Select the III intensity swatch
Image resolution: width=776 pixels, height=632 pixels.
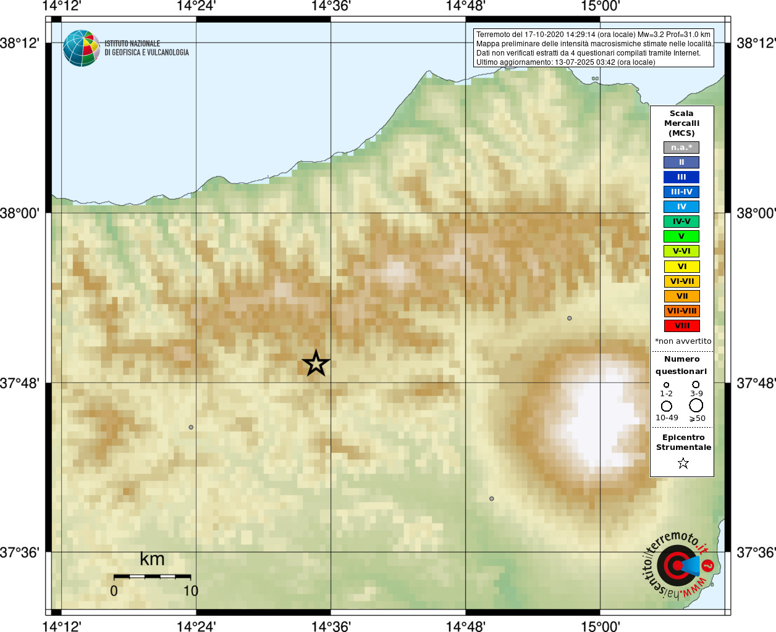pos(681,177)
